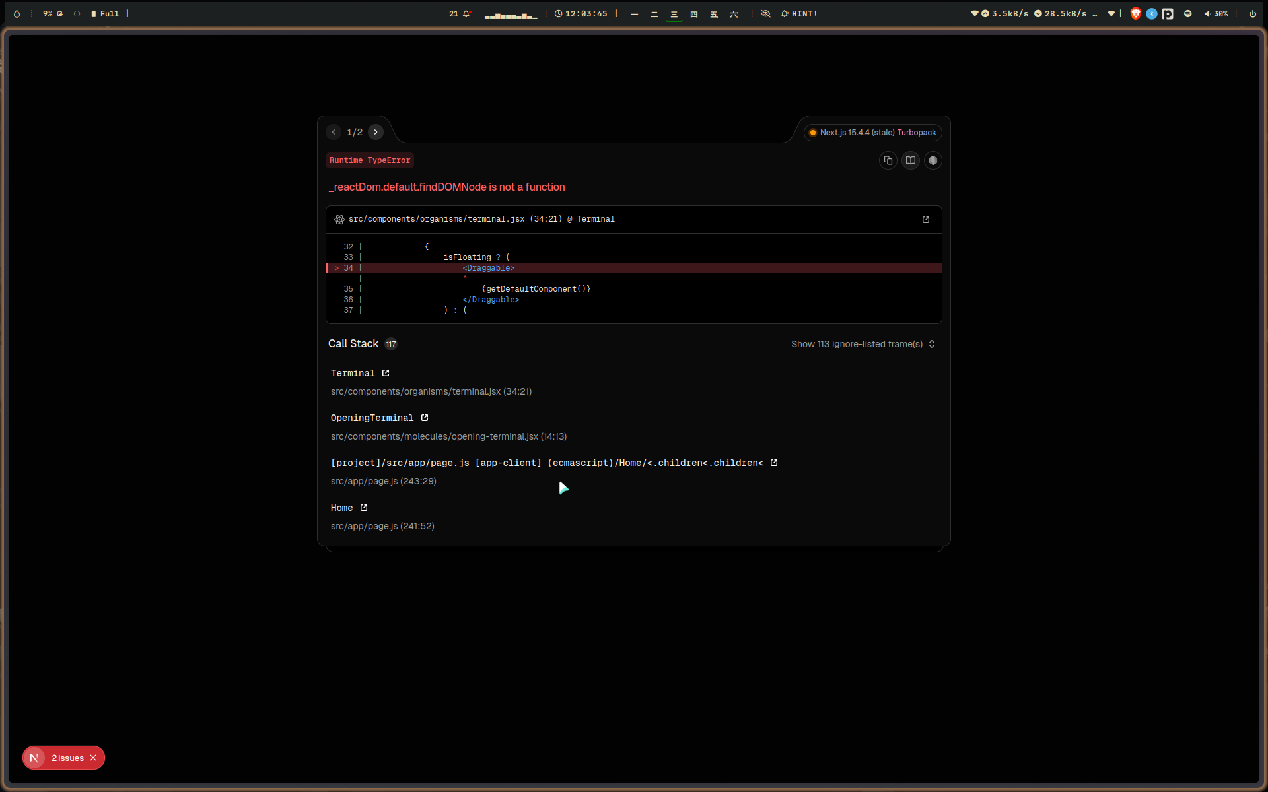Open the 2 Issues indicator
The image size is (1268, 792).
pos(67,758)
